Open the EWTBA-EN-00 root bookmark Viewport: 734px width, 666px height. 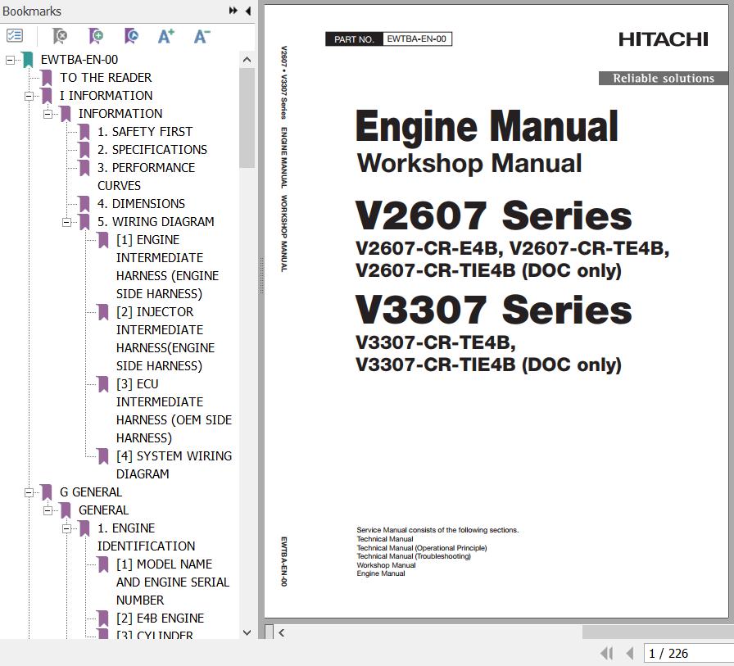tap(79, 60)
